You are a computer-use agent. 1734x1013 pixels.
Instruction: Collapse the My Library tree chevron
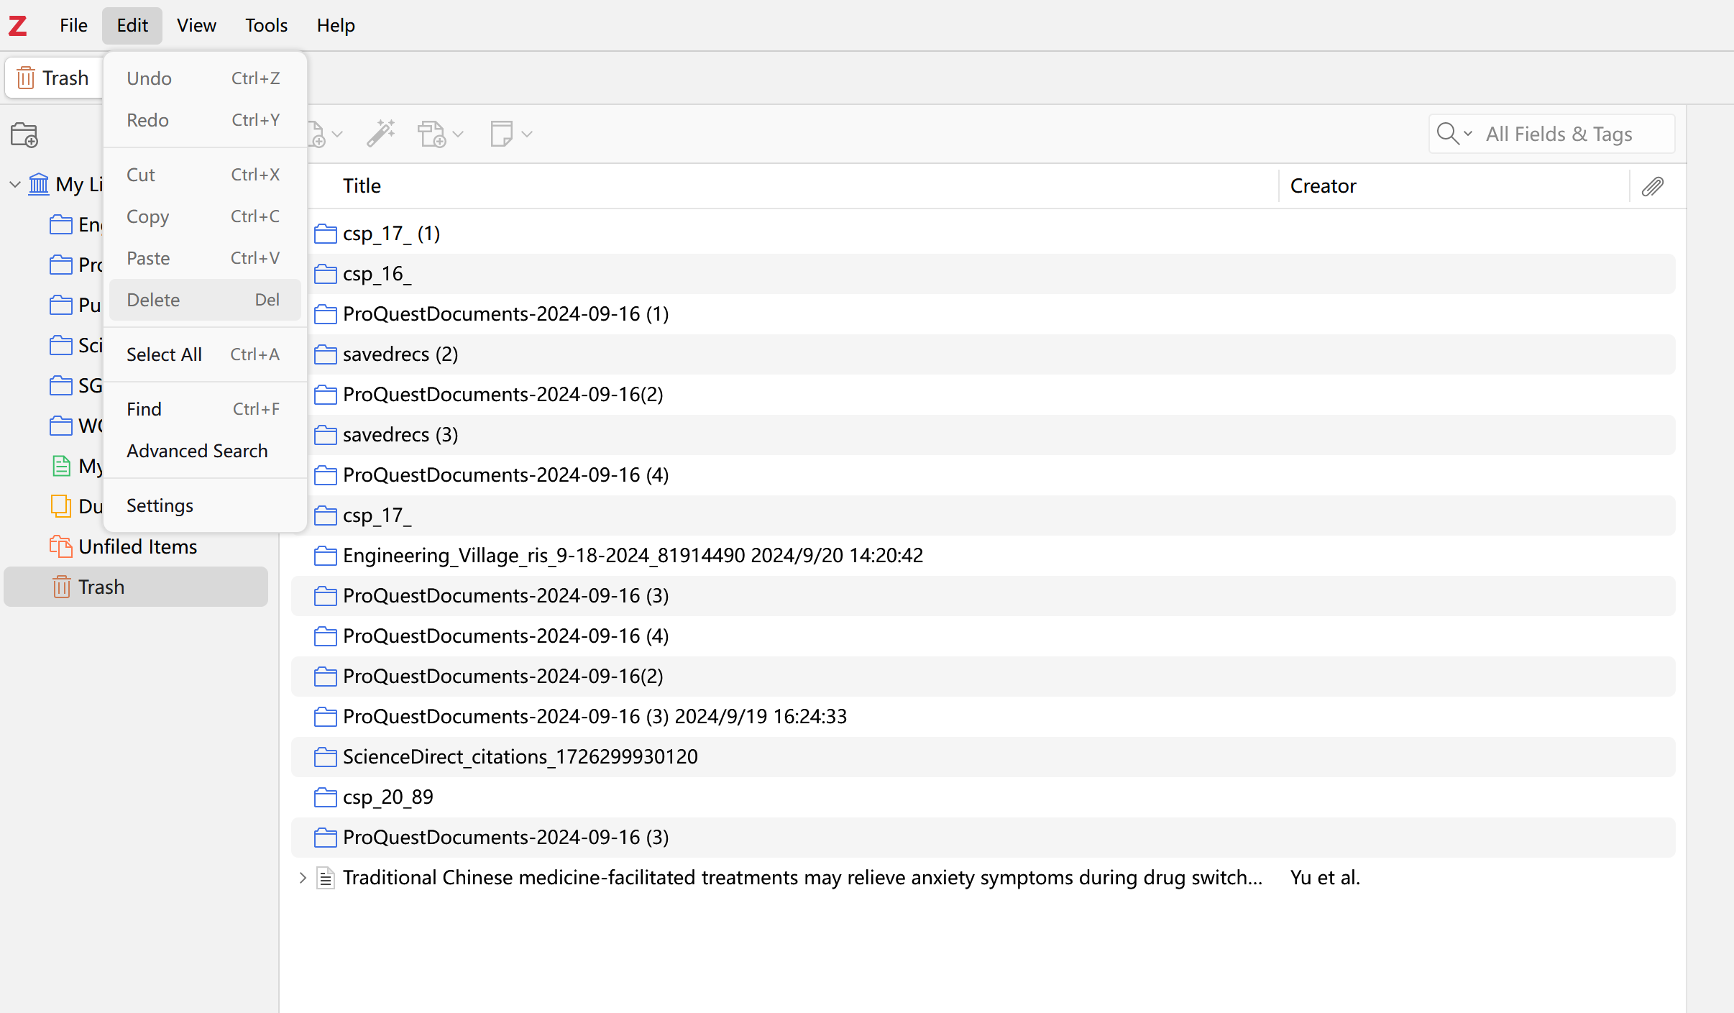[15, 185]
